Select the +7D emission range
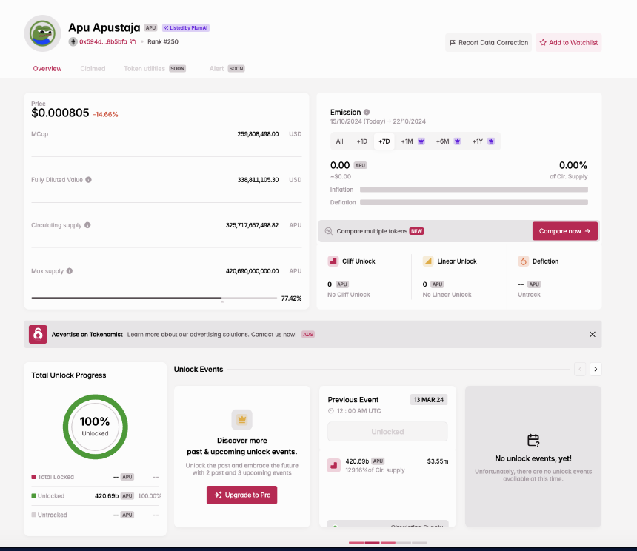This screenshot has width=637, height=551. (384, 141)
